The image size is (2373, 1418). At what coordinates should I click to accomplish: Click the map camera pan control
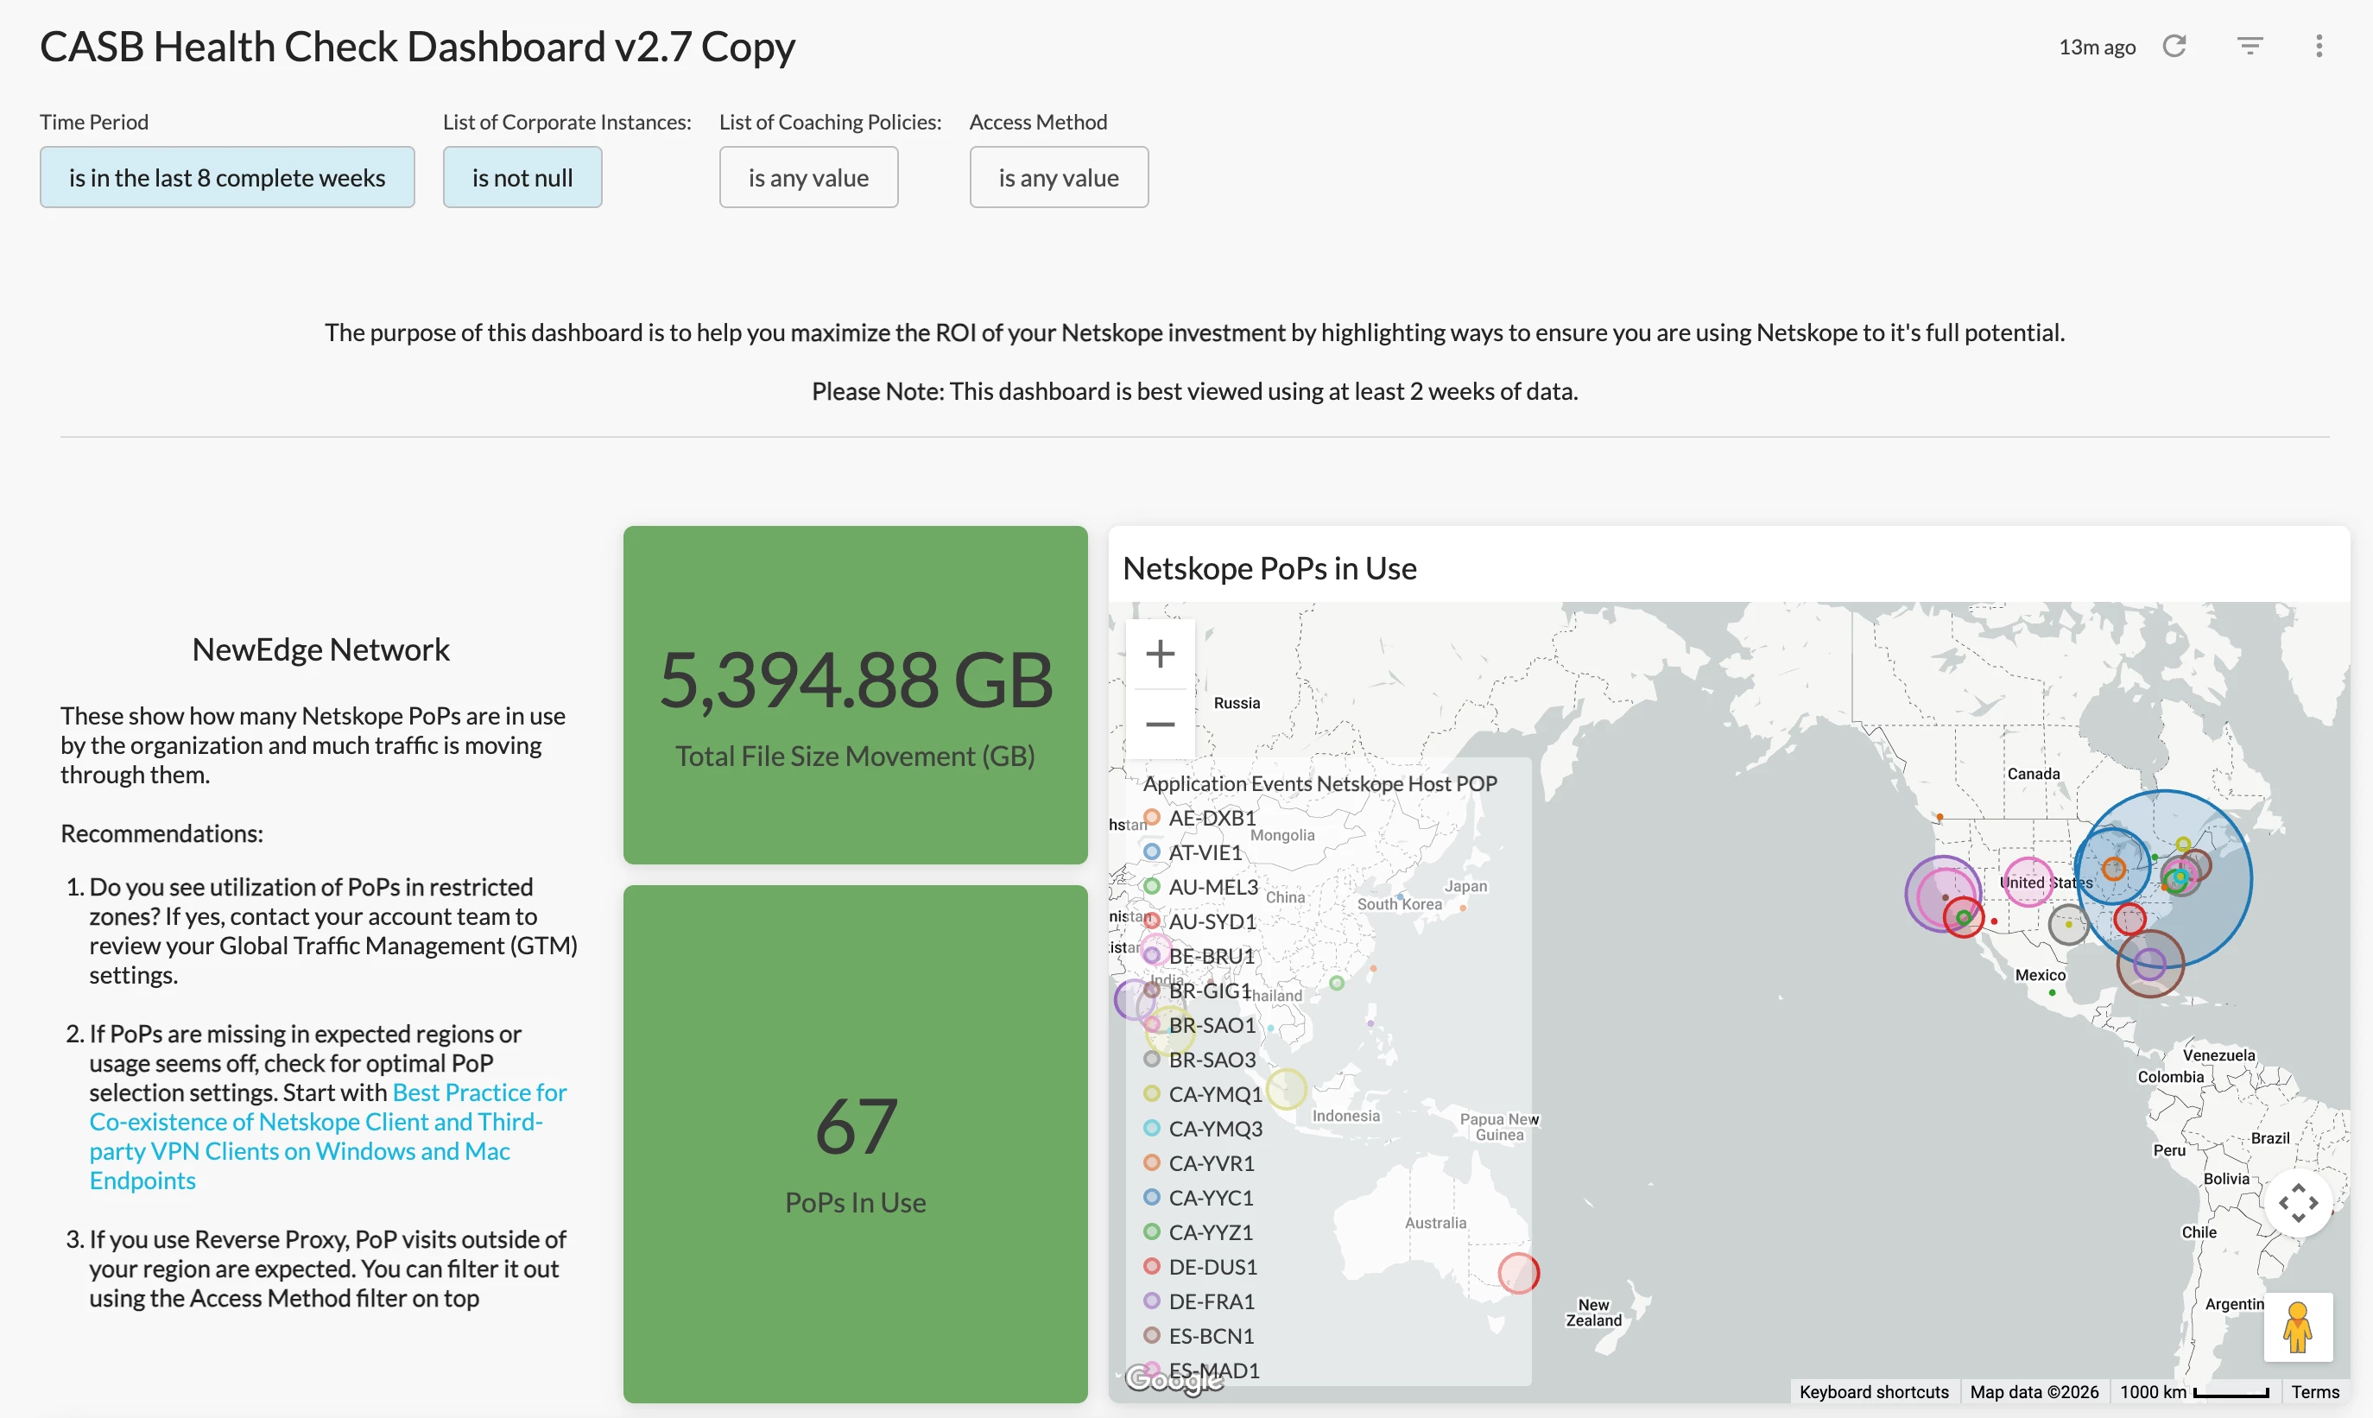2298,1203
